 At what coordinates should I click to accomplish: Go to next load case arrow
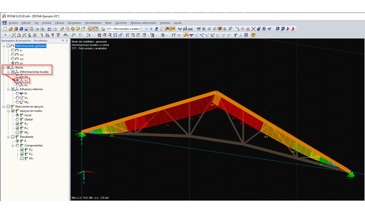[x=151, y=29]
